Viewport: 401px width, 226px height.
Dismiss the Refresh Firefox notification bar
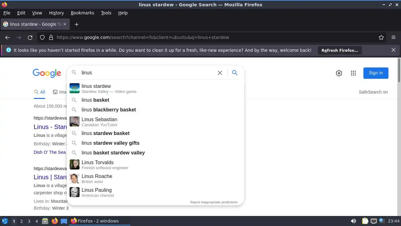(x=393, y=50)
